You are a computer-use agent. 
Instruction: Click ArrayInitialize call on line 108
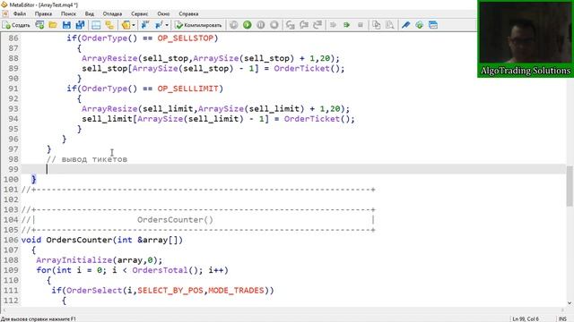pyautogui.click(x=99, y=260)
